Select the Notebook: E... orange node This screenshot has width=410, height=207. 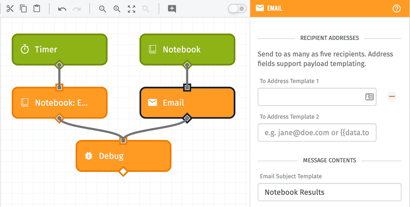[59, 103]
